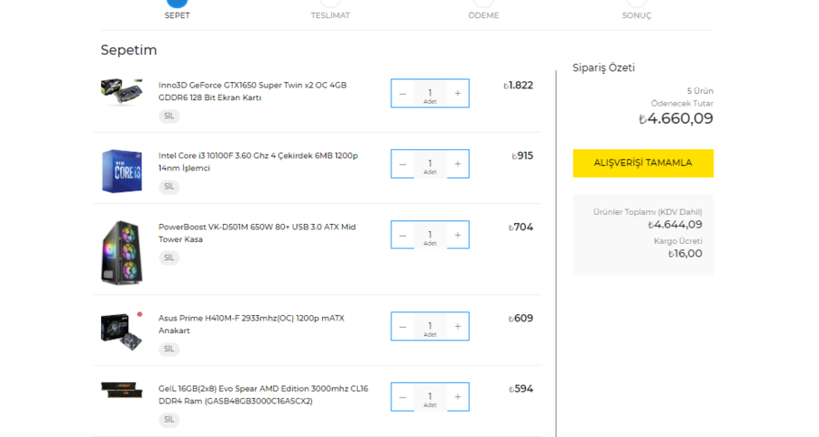The height and width of the screenshot is (437, 819).
Task: Open Intel Core i3 10100F product title
Action: [258, 162]
